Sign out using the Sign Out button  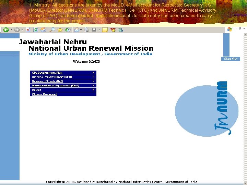click(231, 59)
